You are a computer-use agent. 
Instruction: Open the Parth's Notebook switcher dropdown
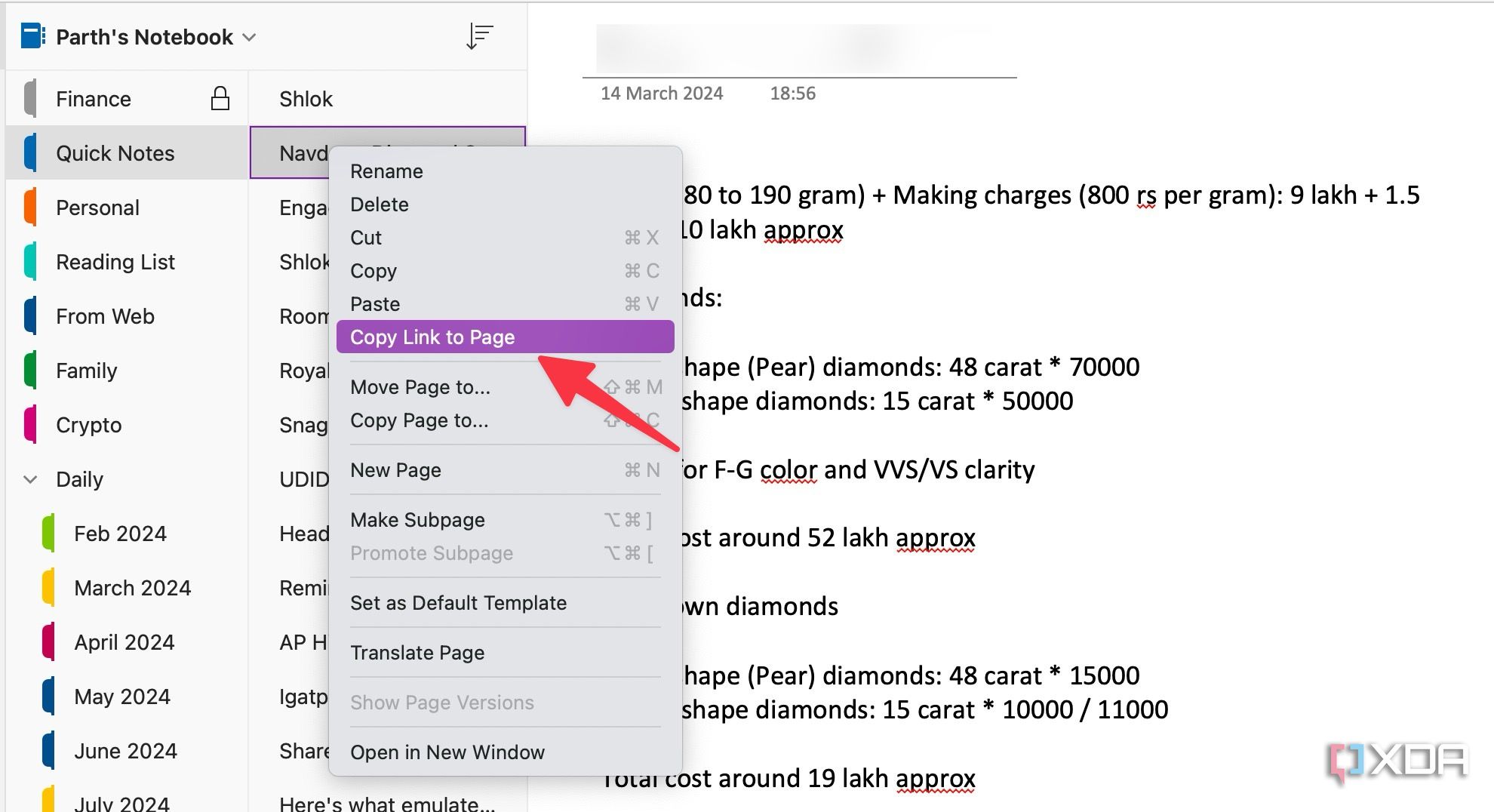[250, 36]
